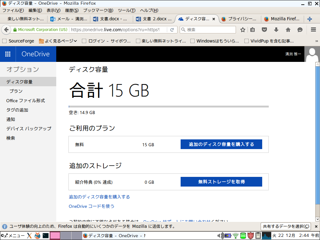
Task: Open the 表示(V) menu
Action: pos(53,10)
